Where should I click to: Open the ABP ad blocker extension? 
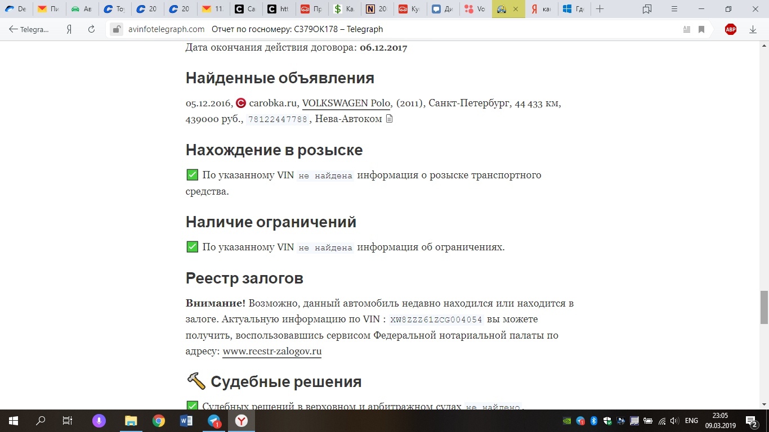[x=731, y=29]
